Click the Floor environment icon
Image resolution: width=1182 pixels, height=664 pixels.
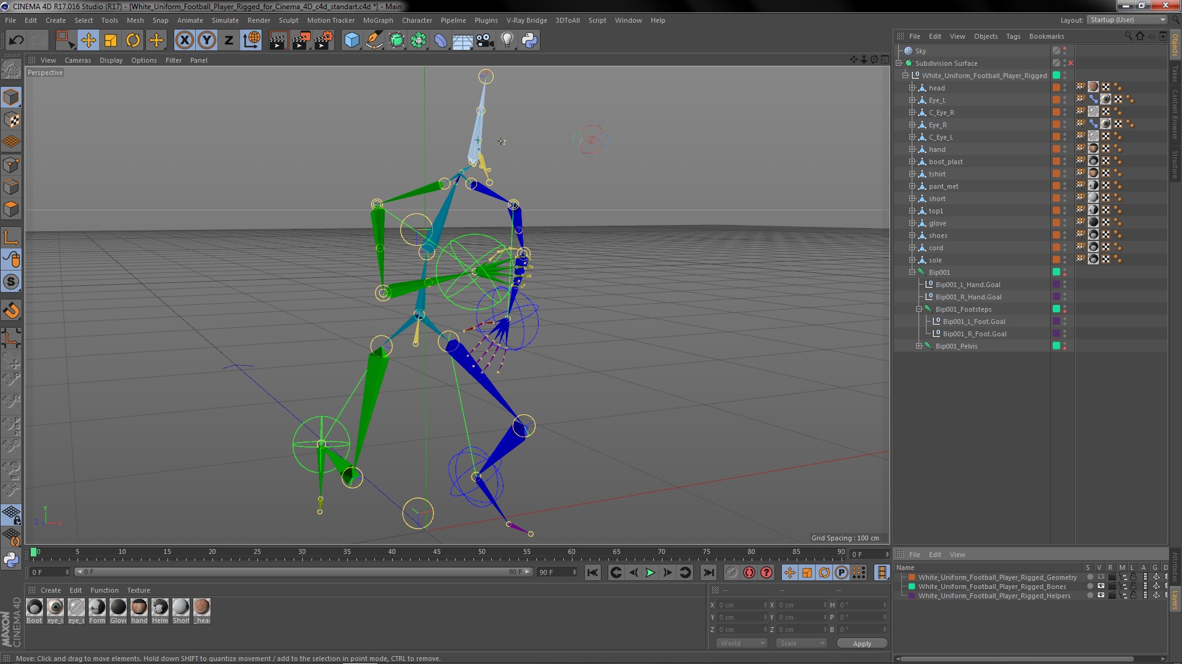click(462, 41)
